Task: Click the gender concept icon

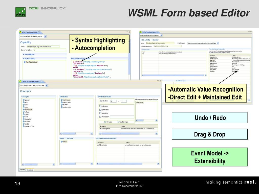Action: coord(24,100)
